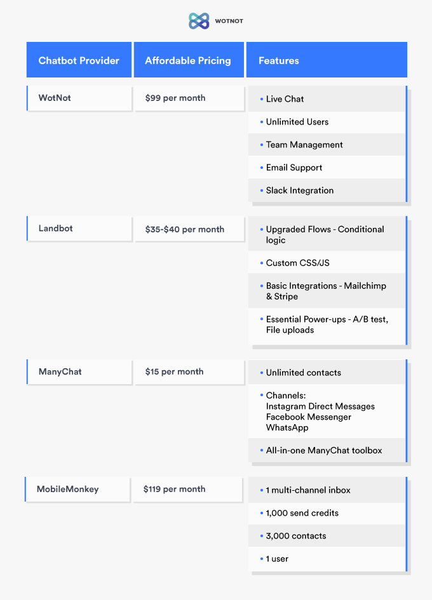This screenshot has height=600, width=432.
Task: Click the Landbot provider cell
Action: click(x=79, y=229)
